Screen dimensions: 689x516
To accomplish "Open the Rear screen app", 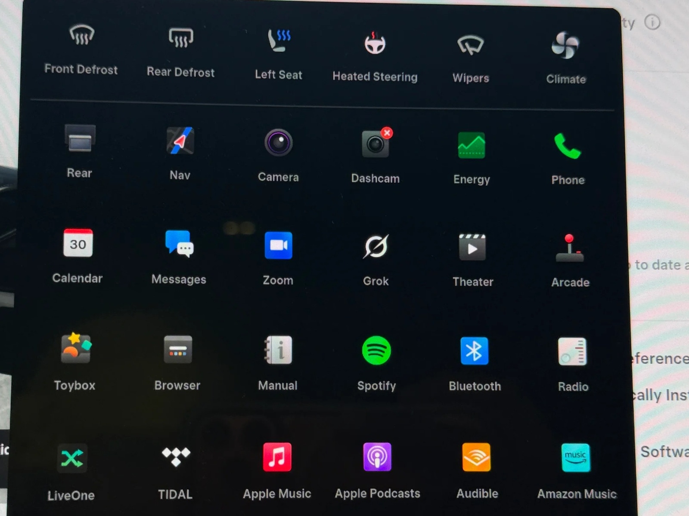I will click(x=80, y=138).
